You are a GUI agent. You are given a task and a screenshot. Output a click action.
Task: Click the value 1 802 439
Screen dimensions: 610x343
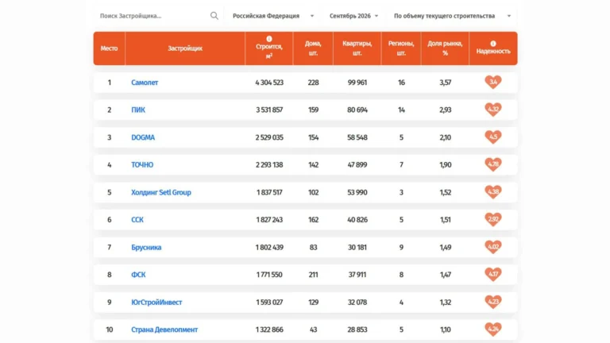269,248
